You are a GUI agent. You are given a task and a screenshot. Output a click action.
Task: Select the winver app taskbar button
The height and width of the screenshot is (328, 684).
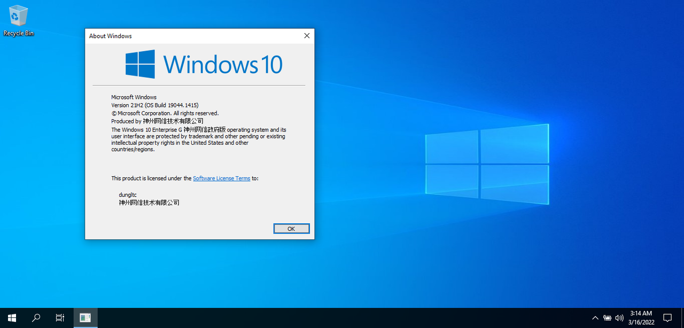85,318
